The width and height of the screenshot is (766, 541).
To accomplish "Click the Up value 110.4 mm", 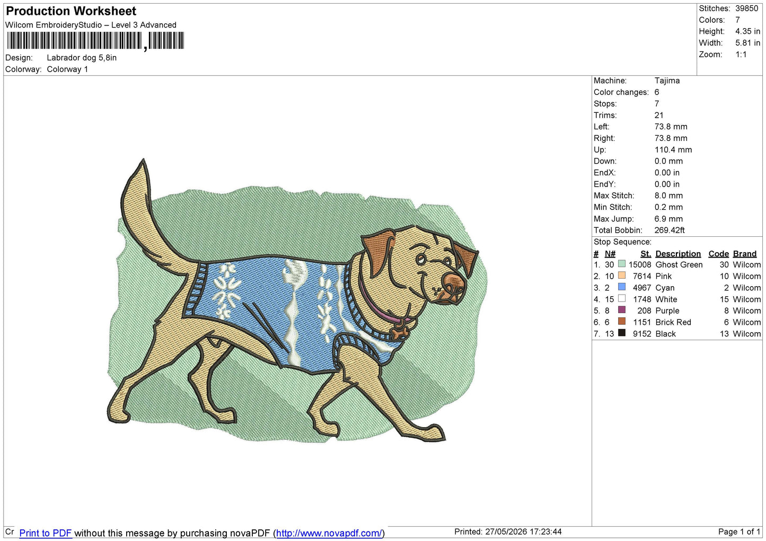I will click(x=673, y=149).
